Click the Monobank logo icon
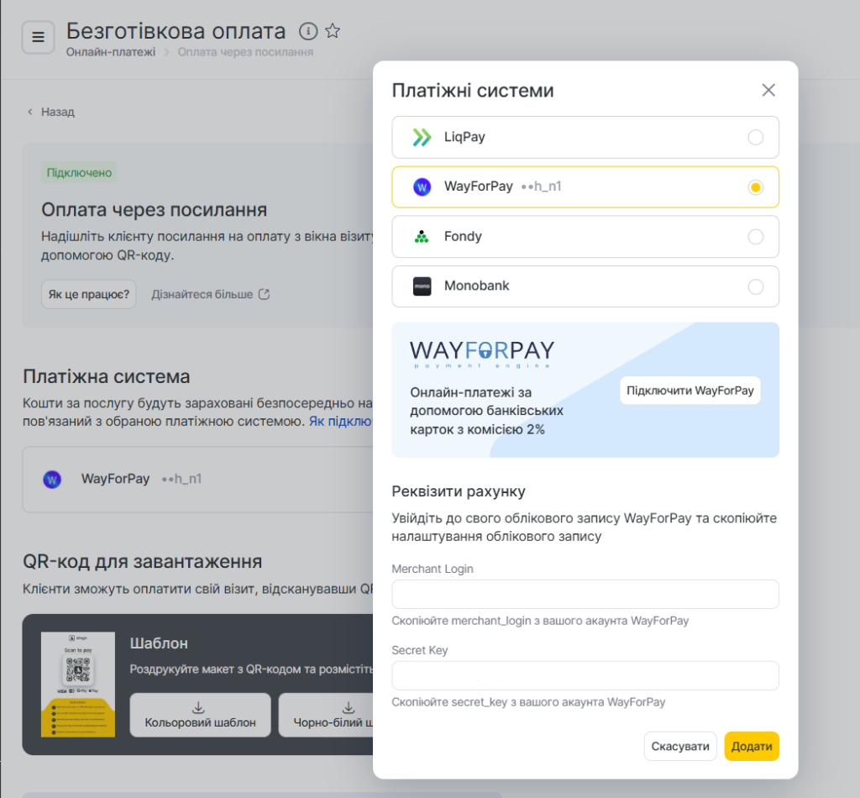The image size is (860, 798). tap(422, 286)
